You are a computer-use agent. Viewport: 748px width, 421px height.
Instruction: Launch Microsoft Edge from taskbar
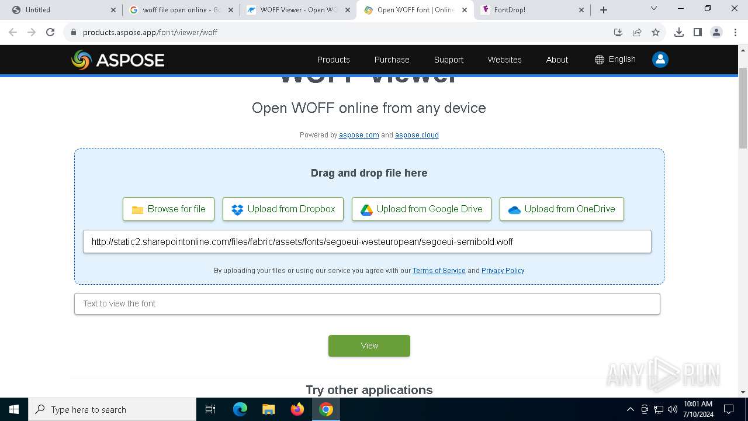point(240,409)
